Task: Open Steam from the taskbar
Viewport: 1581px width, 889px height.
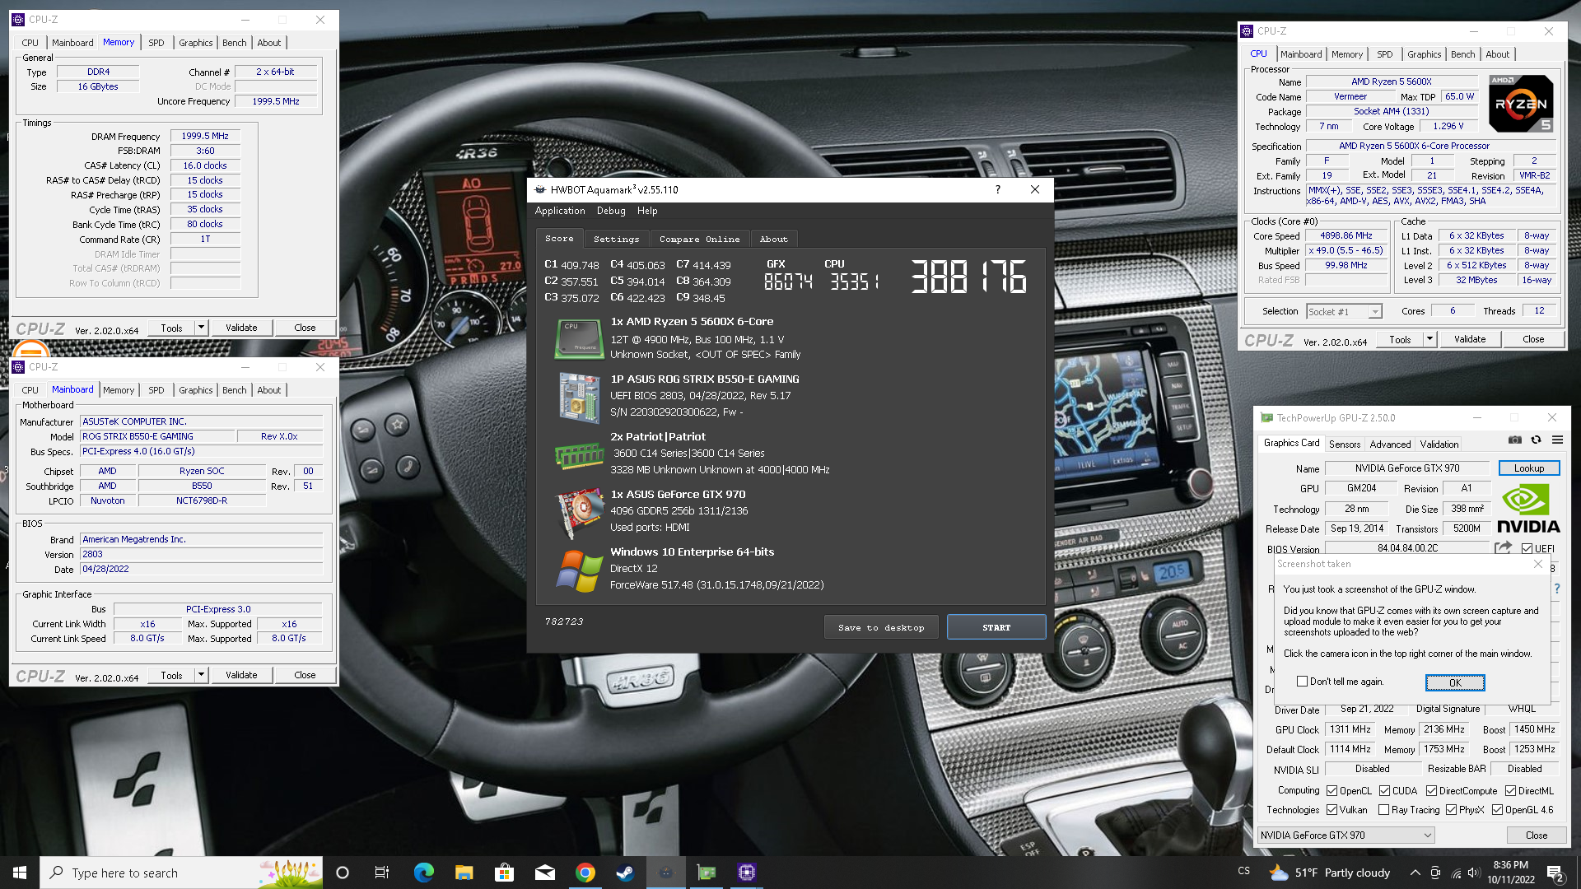Action: click(x=626, y=873)
